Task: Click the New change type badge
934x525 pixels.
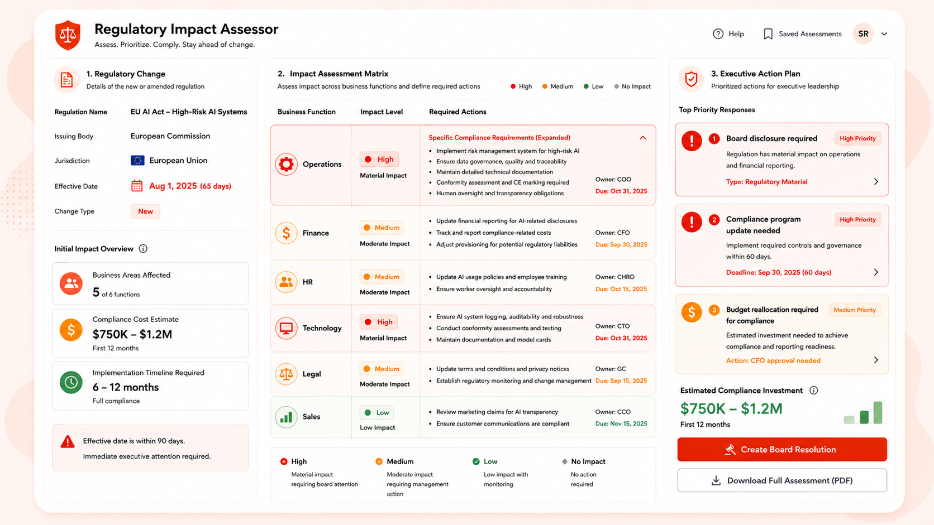Action: click(145, 211)
